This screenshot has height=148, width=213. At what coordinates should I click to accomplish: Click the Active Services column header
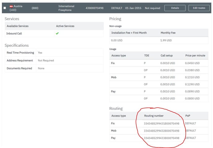point(65,26)
